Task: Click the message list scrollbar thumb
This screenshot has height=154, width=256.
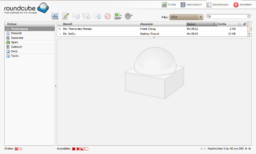Action: coord(249,29)
